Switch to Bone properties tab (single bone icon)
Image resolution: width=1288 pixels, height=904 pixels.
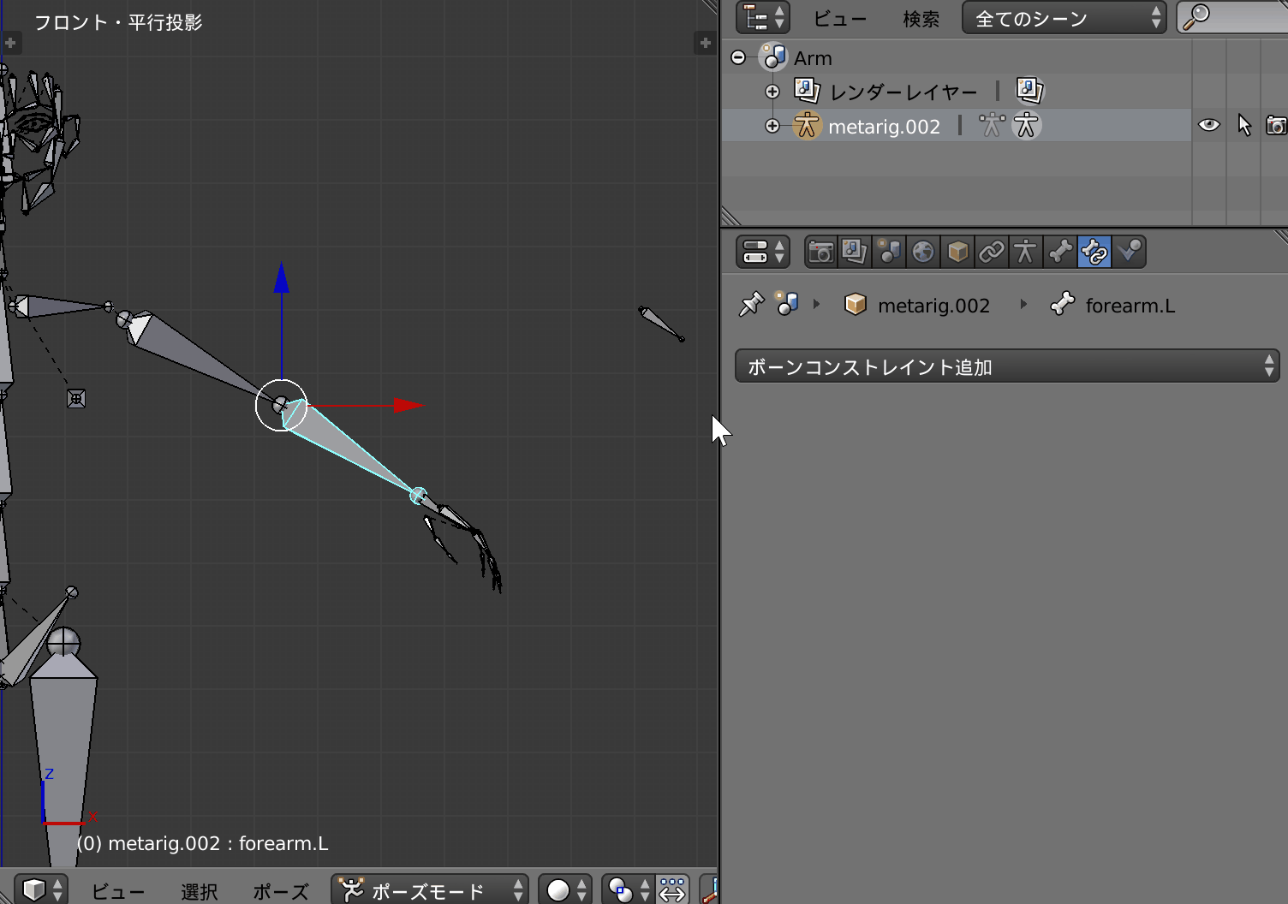1060,252
